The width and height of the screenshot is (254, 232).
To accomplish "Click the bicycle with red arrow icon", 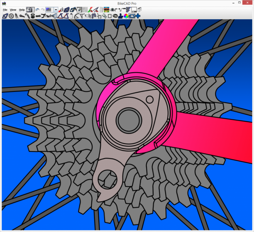I will pyautogui.click(x=61, y=10).
